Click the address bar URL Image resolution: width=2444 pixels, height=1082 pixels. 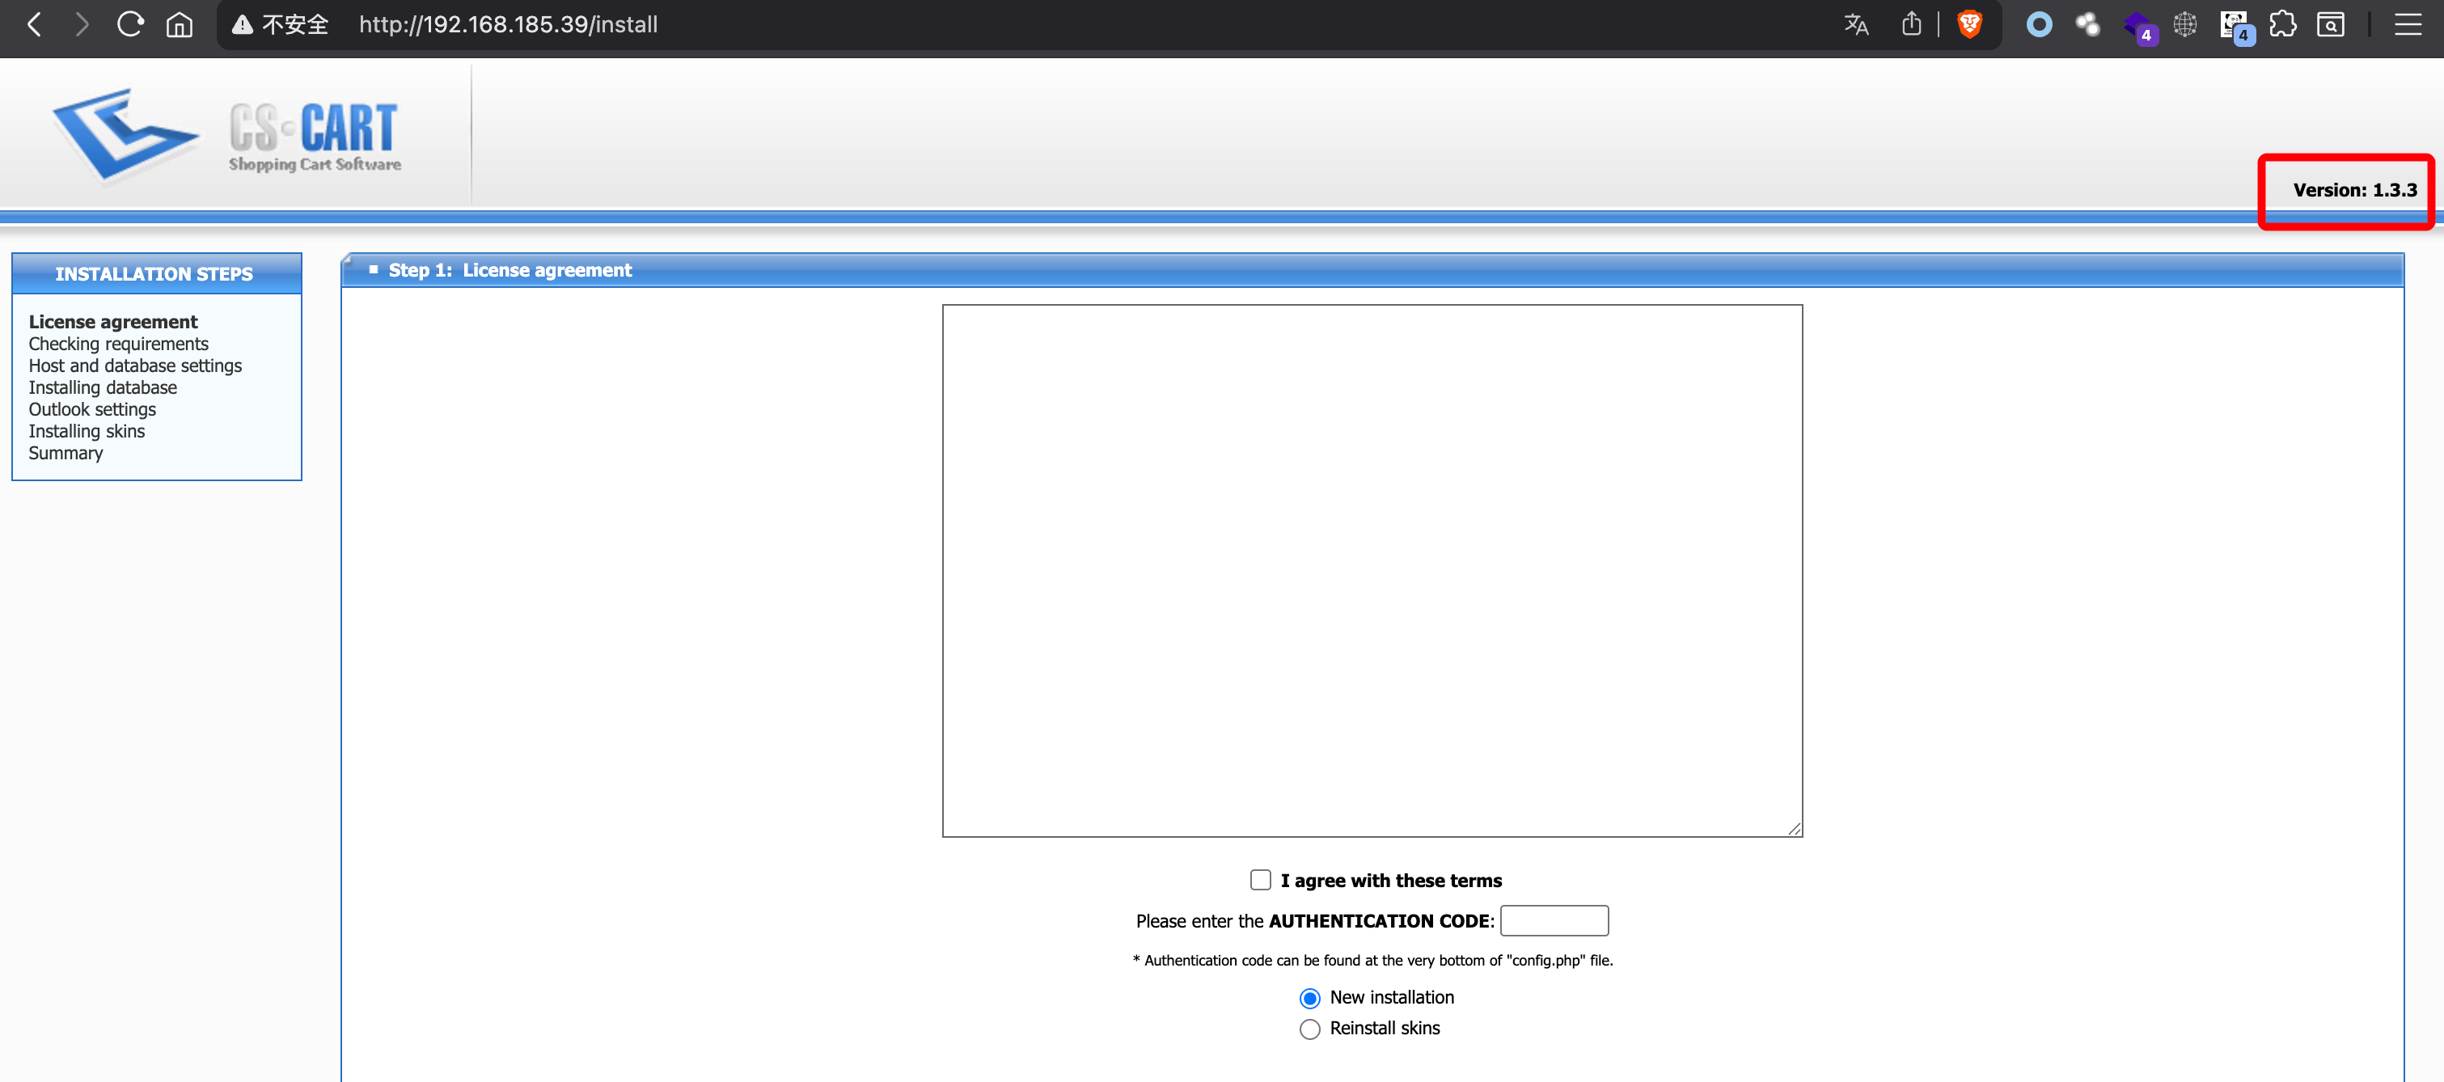point(508,24)
